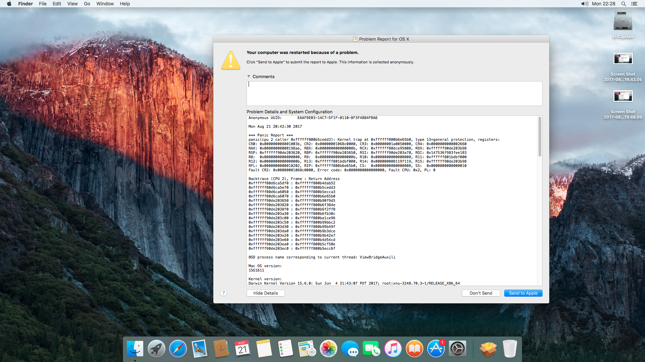This screenshot has width=645, height=362.
Task: Open iTunes music note icon
Action: (393, 349)
